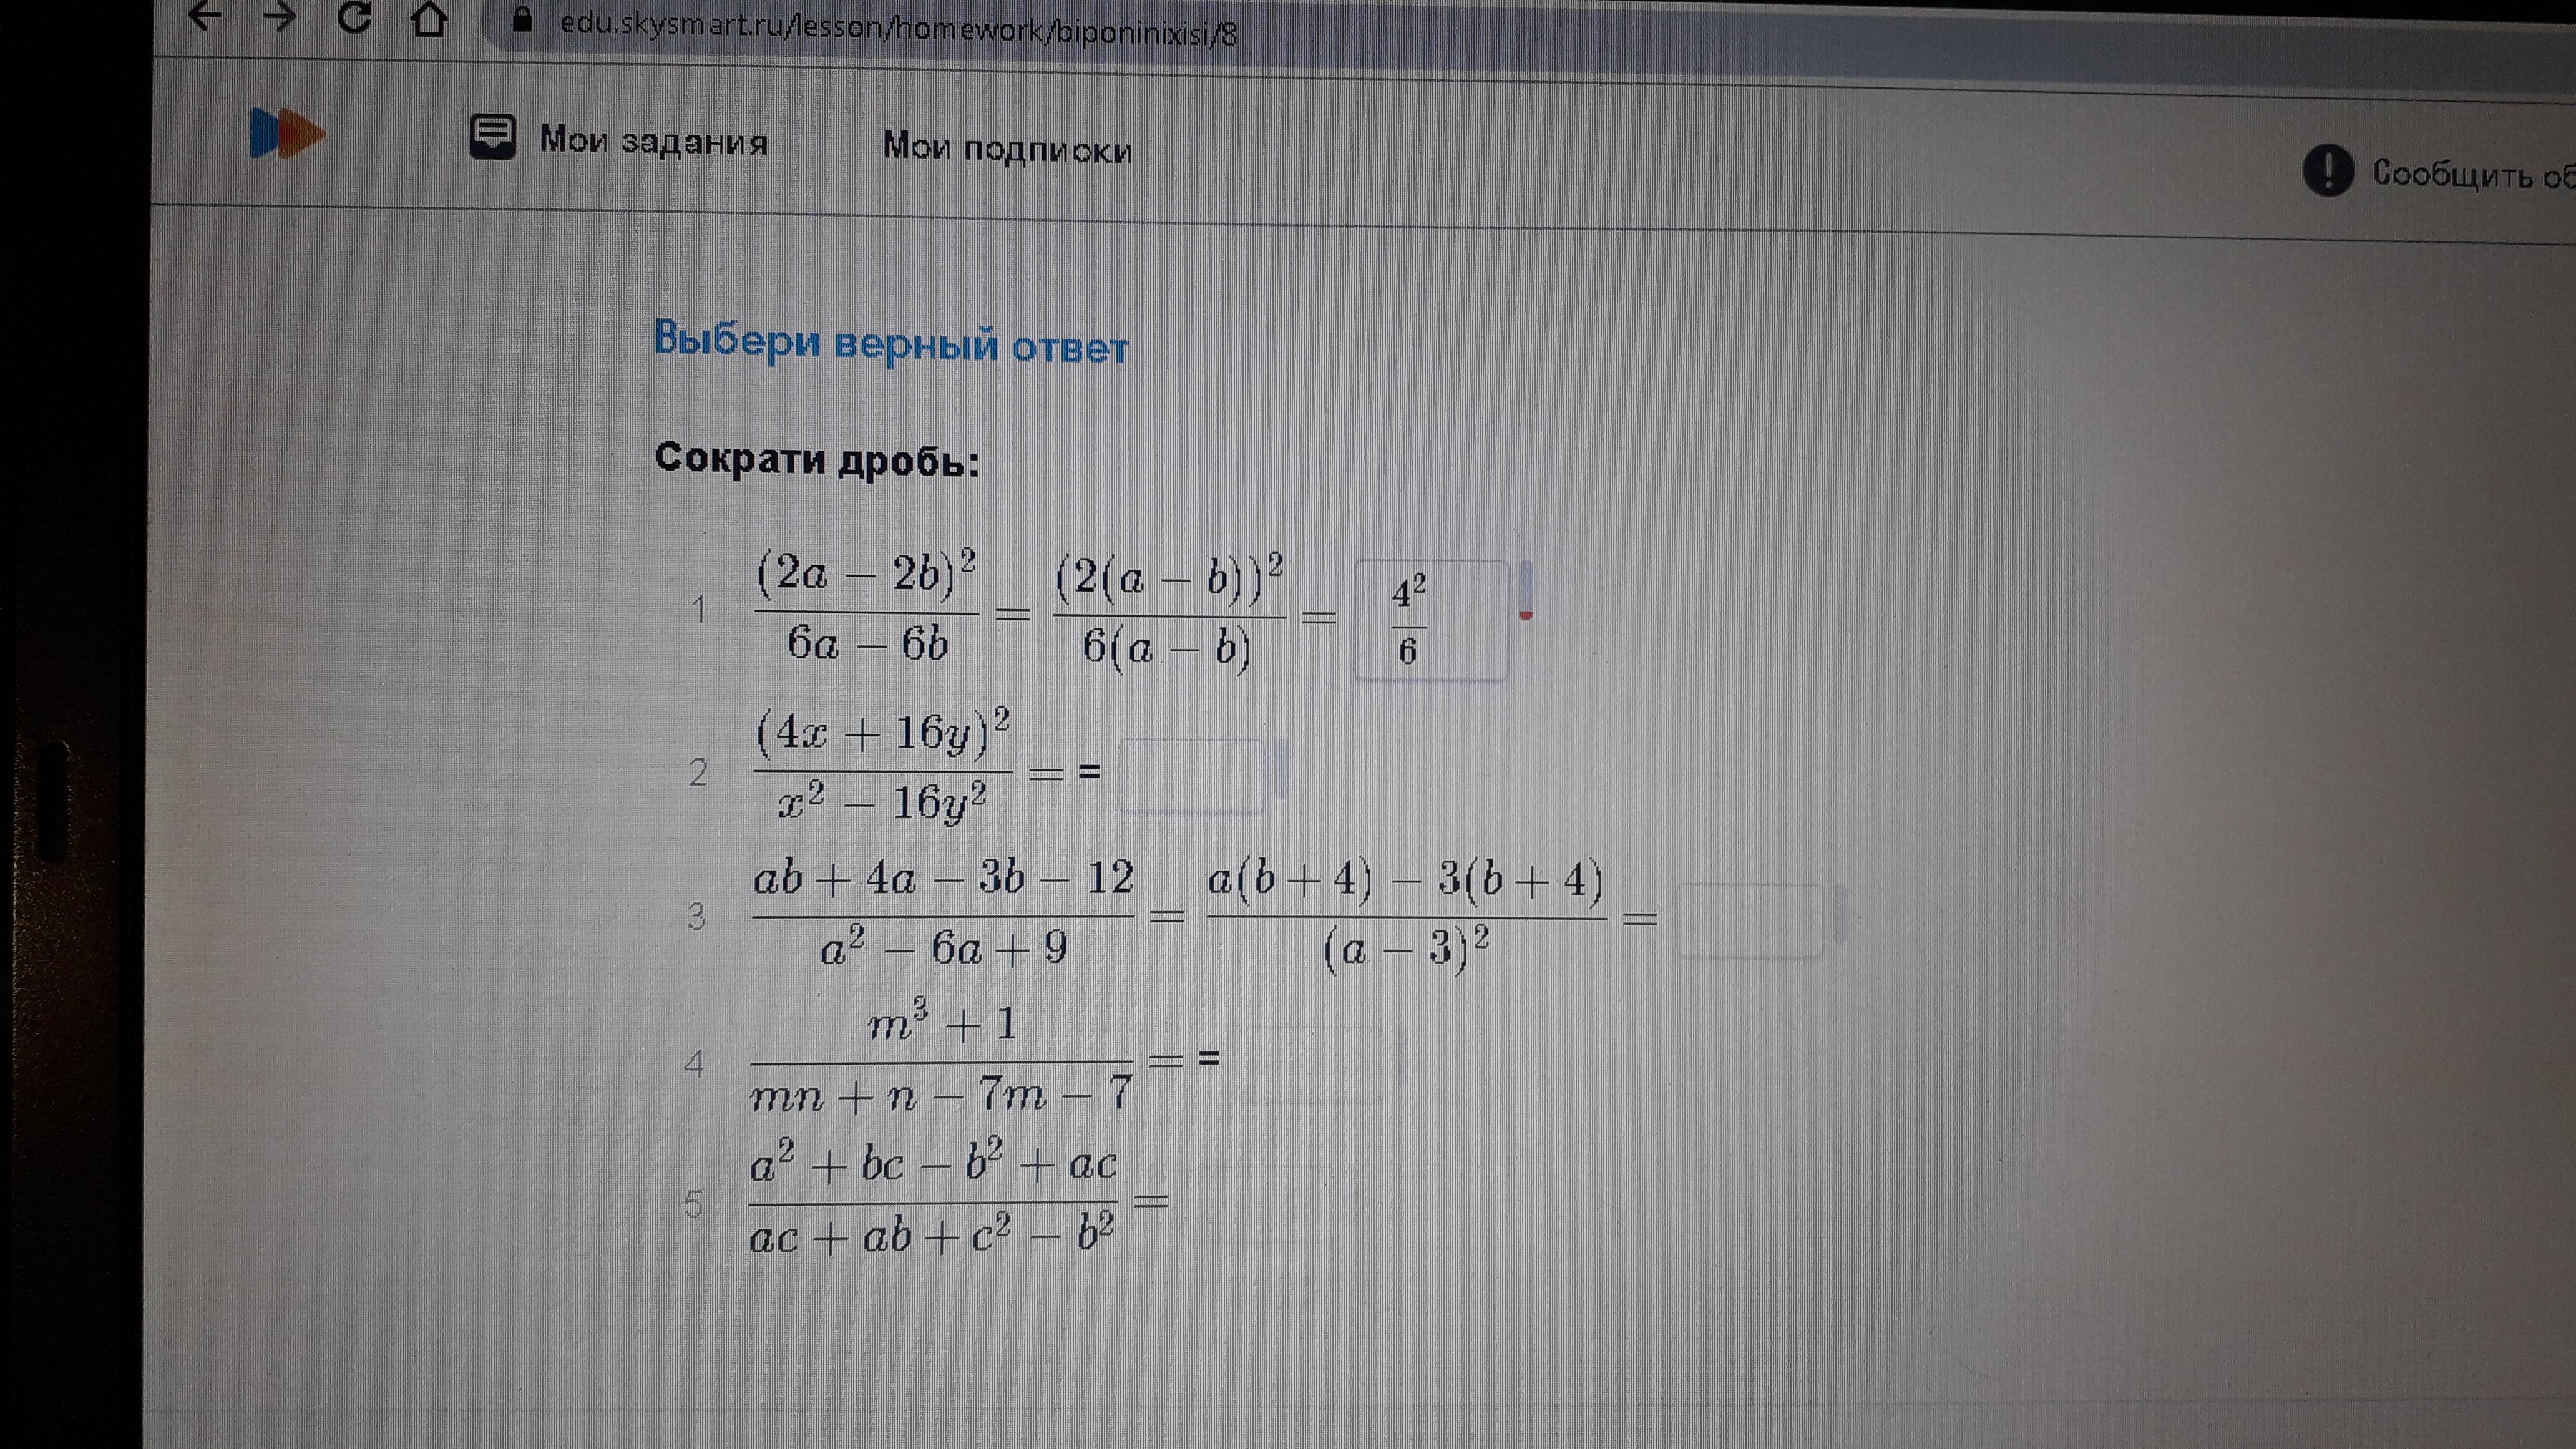Open the Мои задания menu item
This screenshot has height=1449, width=2576.
tap(654, 141)
